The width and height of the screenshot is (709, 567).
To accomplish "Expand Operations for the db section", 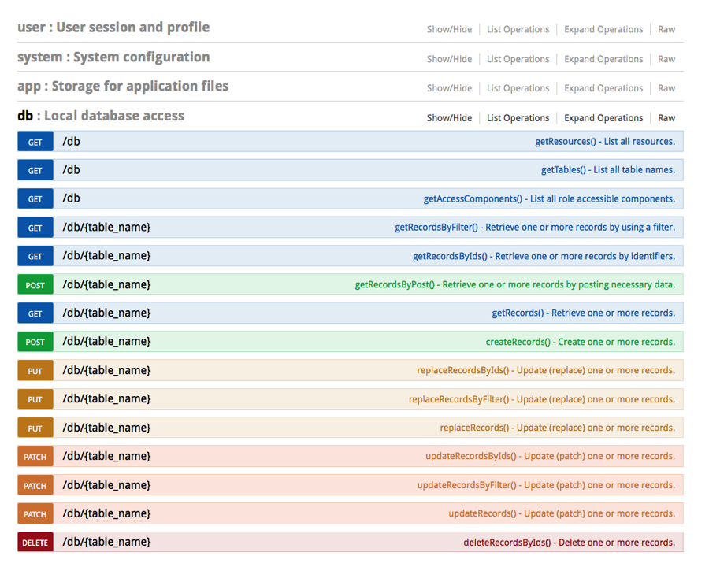I will pyautogui.click(x=603, y=118).
